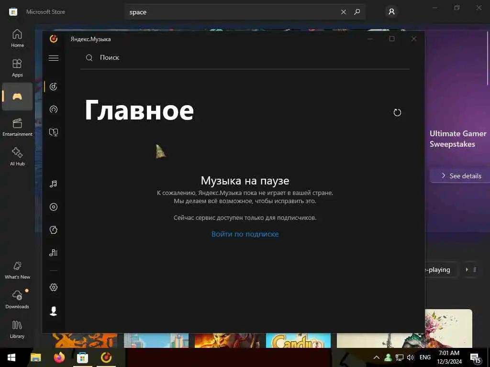
Task: Open Entertainment in Microsoft Store
Action: pos(17,127)
